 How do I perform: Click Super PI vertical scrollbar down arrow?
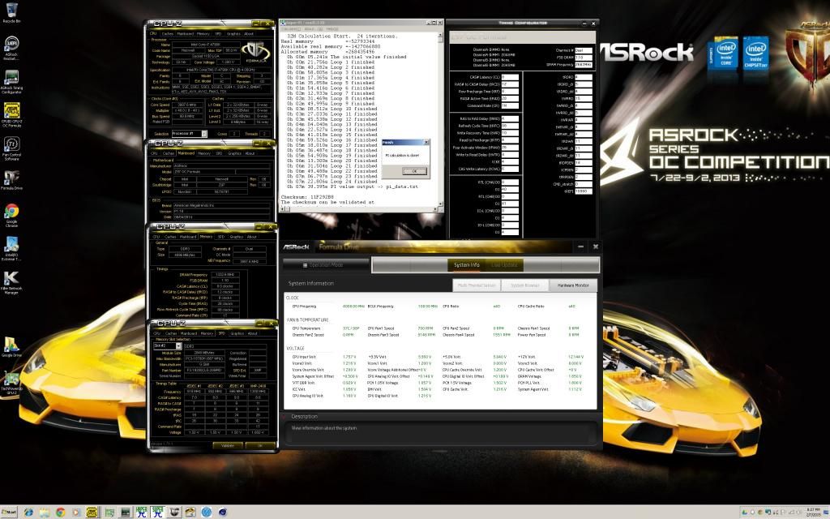click(x=440, y=204)
